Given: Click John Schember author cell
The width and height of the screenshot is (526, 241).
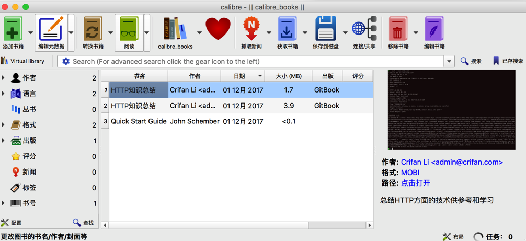Looking at the screenshot, I should click(x=195, y=121).
